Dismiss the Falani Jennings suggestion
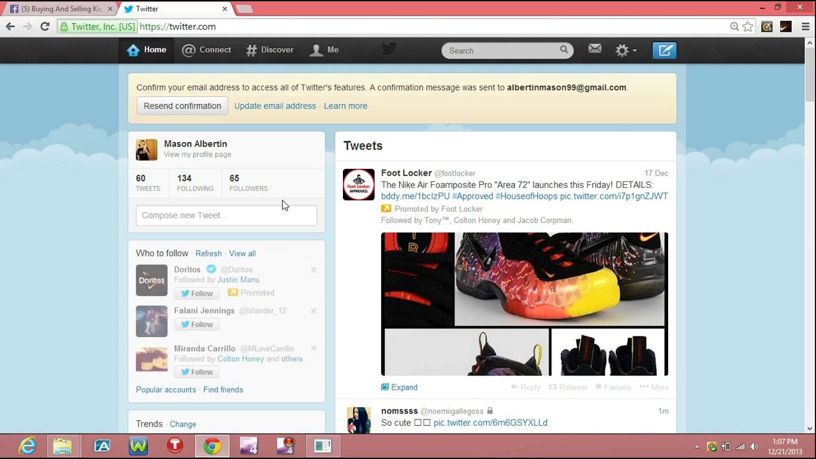Screen dimensions: 816x459 [314, 311]
